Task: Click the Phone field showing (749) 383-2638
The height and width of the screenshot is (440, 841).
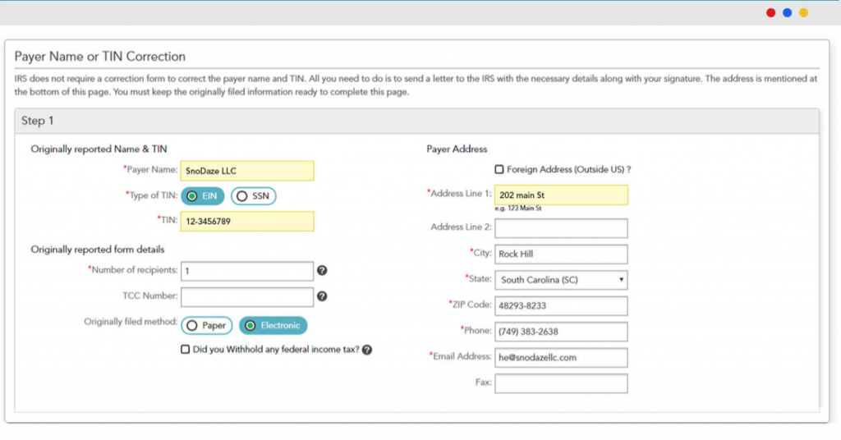Action: pos(561,332)
